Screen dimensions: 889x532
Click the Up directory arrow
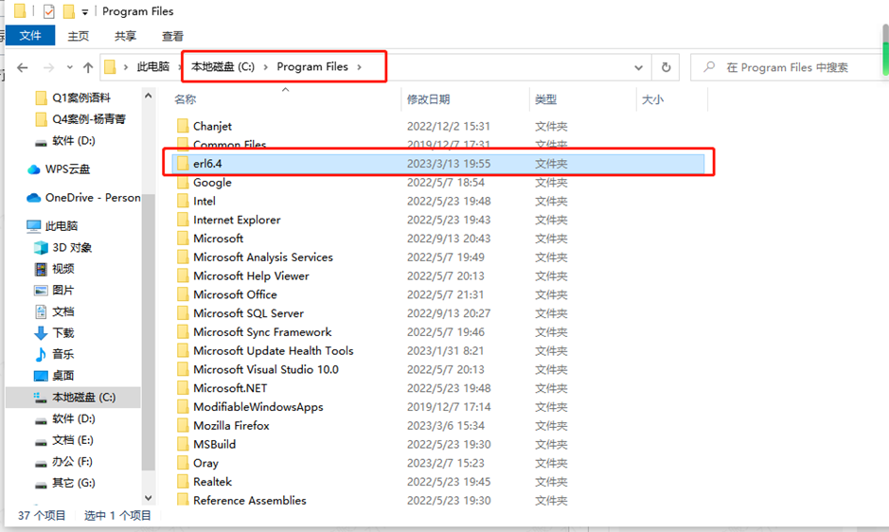(88, 67)
